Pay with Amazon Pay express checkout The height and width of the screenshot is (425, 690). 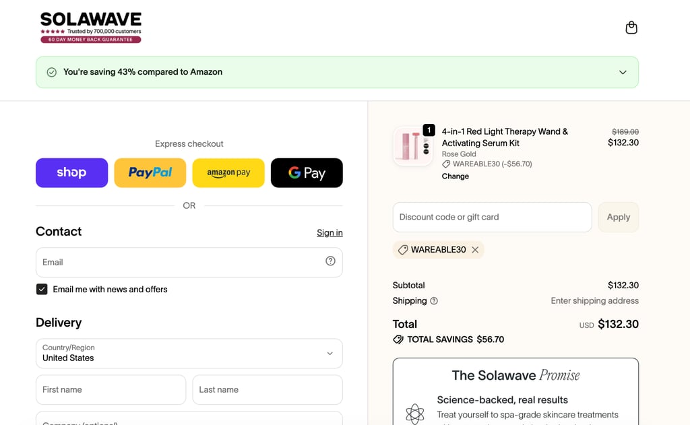click(228, 173)
